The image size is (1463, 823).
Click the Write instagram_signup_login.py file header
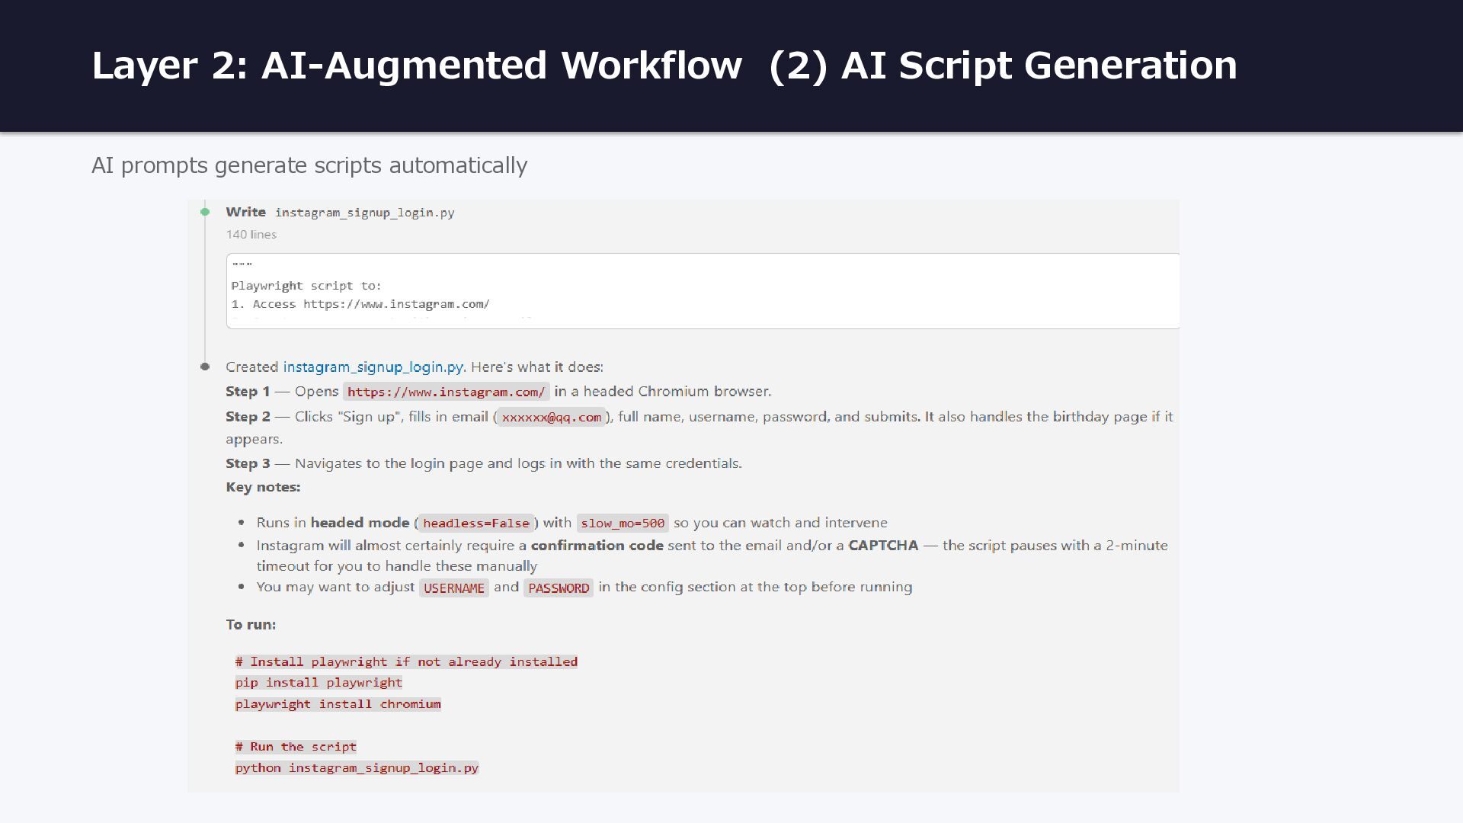(x=340, y=212)
